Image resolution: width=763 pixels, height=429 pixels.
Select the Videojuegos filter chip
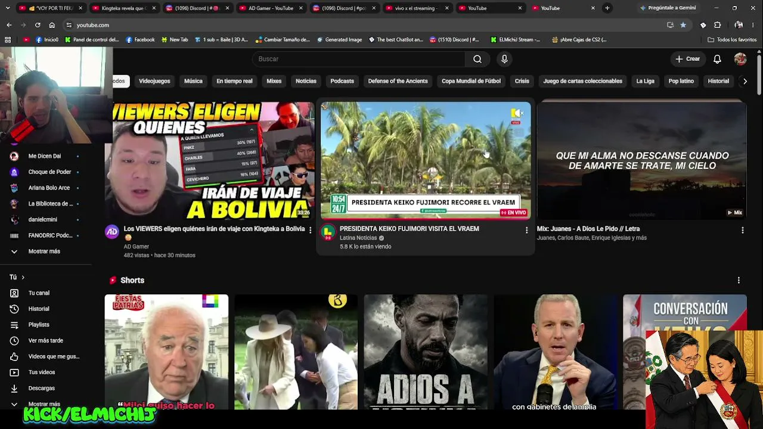[x=154, y=81]
